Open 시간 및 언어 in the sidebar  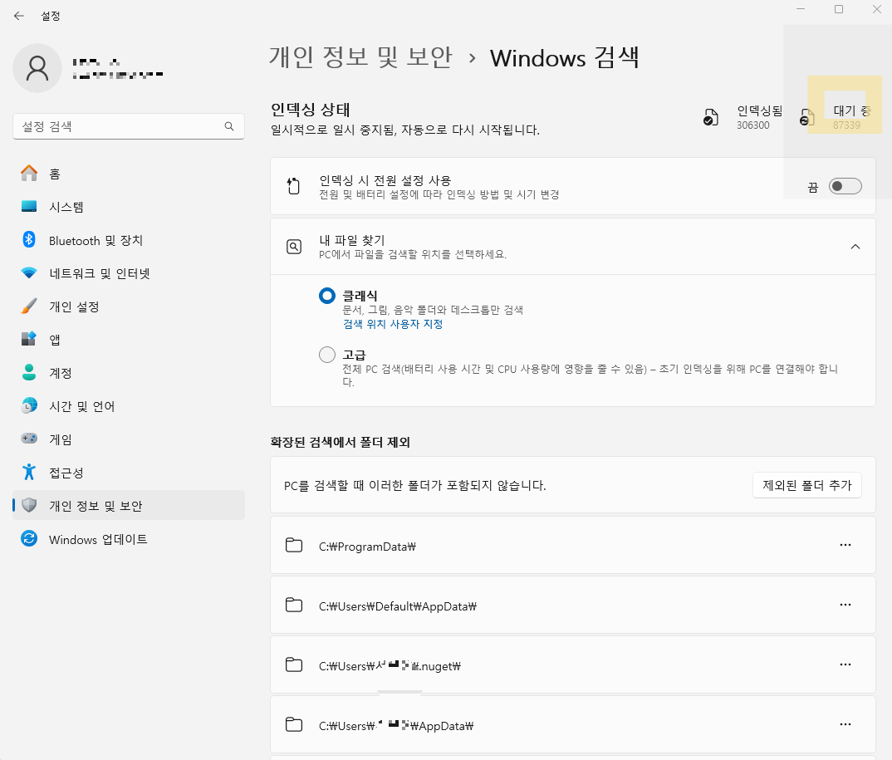[129, 405]
